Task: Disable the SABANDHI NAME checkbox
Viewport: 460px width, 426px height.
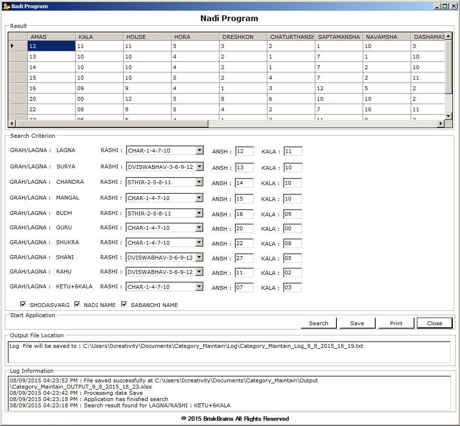Action: tap(124, 305)
